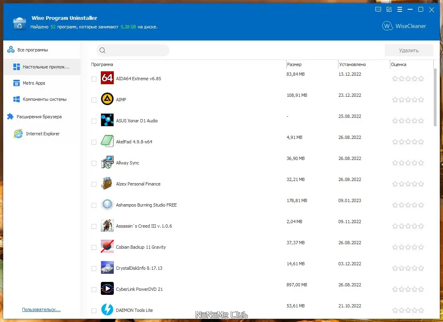Select the Allway Sync checkbox
Screen dimensions: 443x322
coord(94,163)
